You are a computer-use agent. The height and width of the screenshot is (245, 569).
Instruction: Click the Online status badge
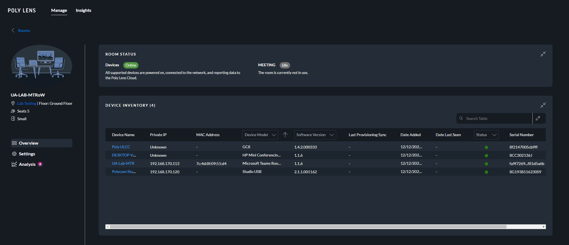point(131,65)
